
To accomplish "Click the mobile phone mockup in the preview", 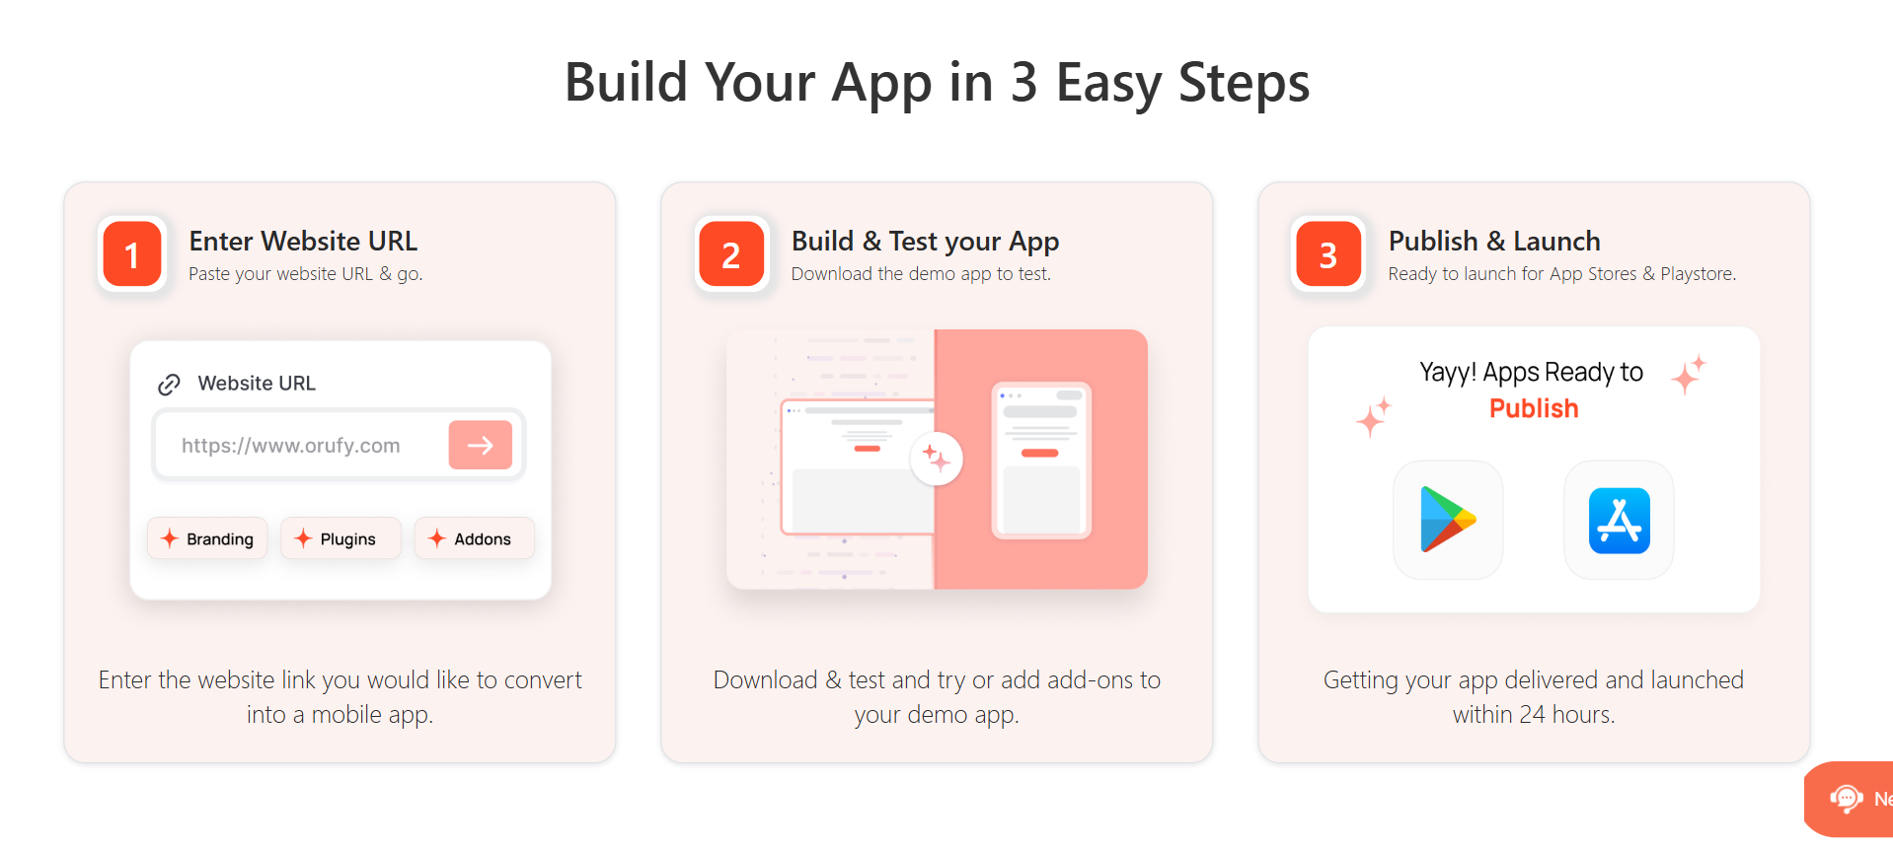I will click(x=1041, y=461).
